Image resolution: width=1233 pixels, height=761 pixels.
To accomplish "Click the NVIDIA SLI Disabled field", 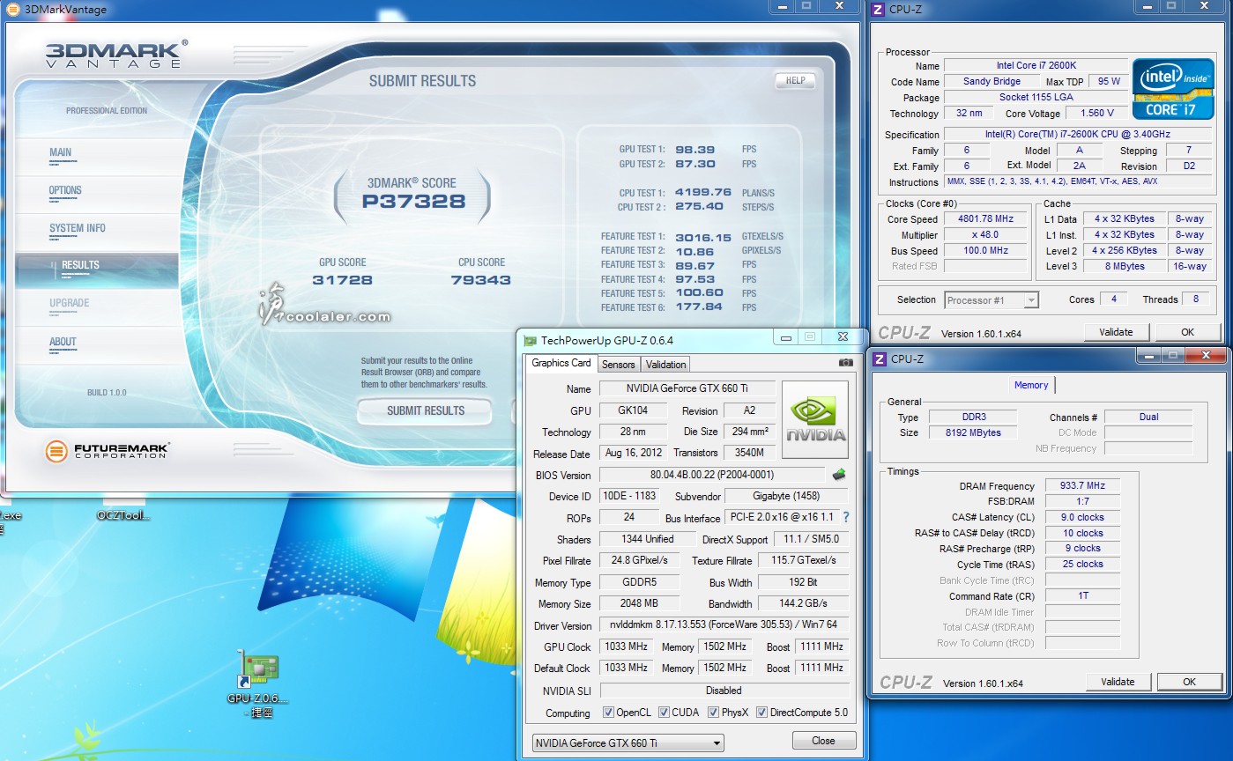I will (724, 691).
